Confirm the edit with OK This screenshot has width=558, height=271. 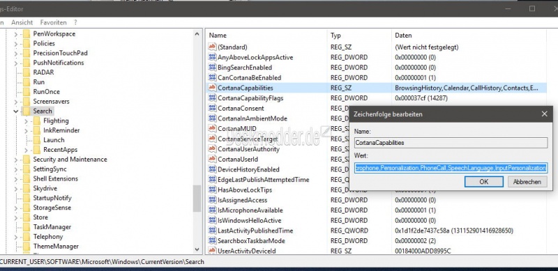[x=483, y=182]
